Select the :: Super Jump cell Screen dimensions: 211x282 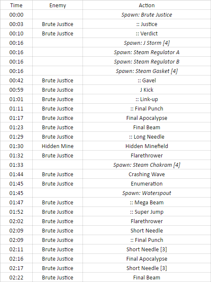(147, 212)
